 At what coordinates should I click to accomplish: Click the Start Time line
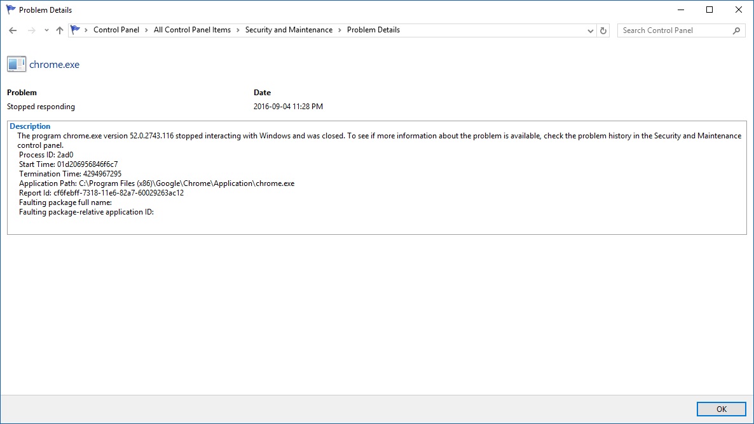pos(68,164)
